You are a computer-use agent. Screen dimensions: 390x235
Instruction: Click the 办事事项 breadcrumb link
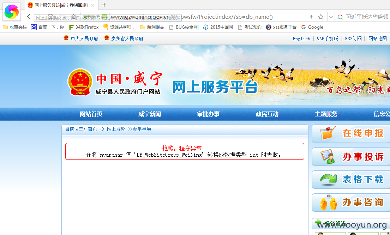coord(142,129)
